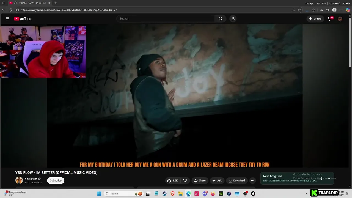Open the YouTube account avatar menu
This screenshot has width=352, height=198.
[340, 19]
